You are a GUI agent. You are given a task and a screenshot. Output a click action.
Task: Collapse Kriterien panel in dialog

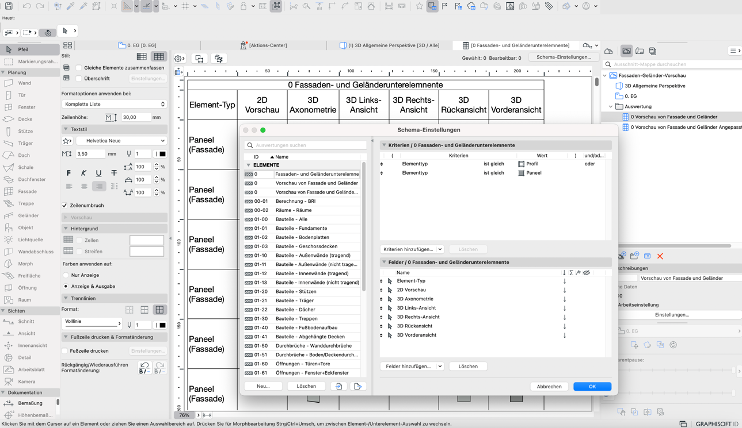coord(384,145)
